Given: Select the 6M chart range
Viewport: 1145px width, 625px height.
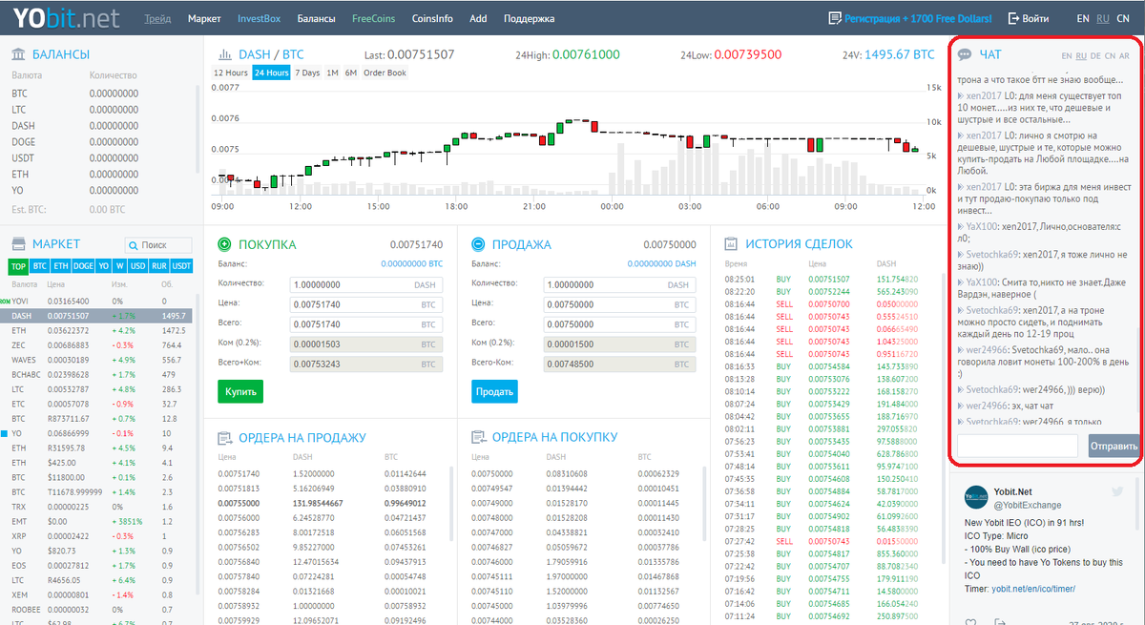Looking at the screenshot, I should (x=350, y=73).
